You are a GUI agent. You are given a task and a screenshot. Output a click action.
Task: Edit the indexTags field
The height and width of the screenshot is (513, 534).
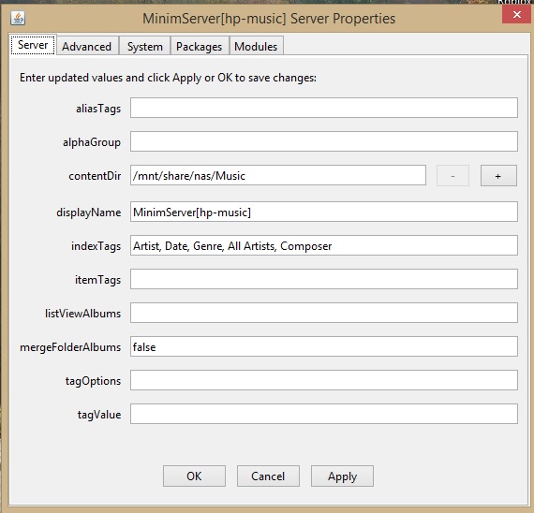coord(324,245)
